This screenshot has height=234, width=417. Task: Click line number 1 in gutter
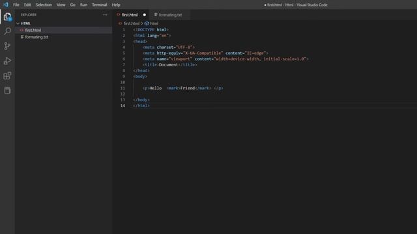tap(124, 30)
